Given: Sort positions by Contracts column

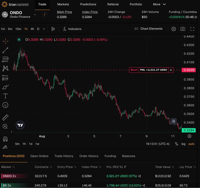Looking at the screenshot, I should pos(43,167).
